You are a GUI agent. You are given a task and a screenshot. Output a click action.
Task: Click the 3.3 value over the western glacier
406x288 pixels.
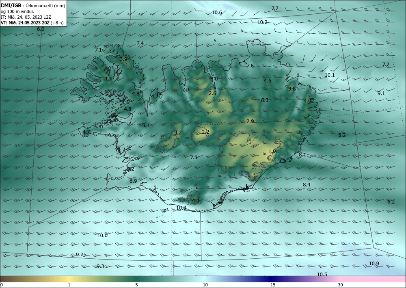pos(178,133)
